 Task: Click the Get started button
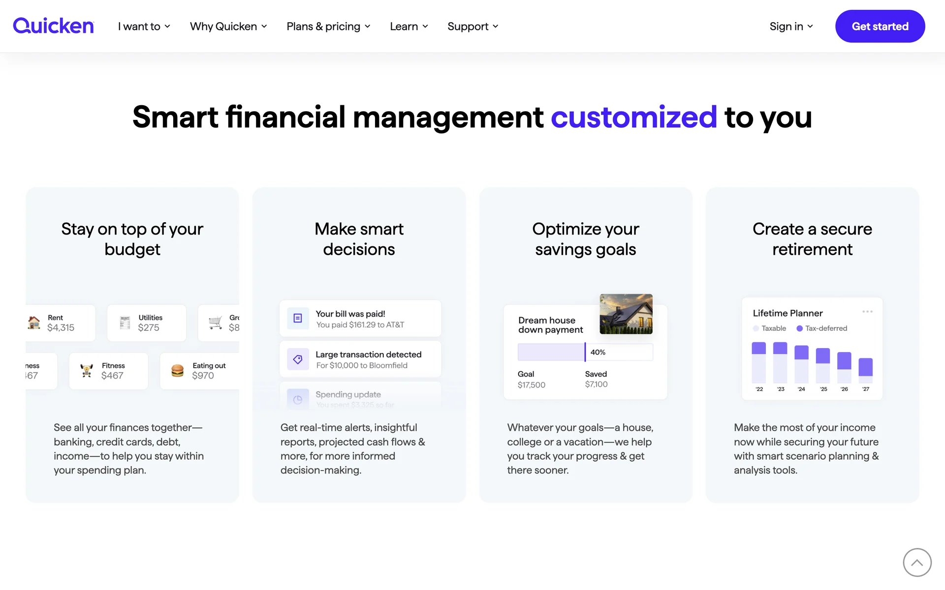[x=880, y=27]
